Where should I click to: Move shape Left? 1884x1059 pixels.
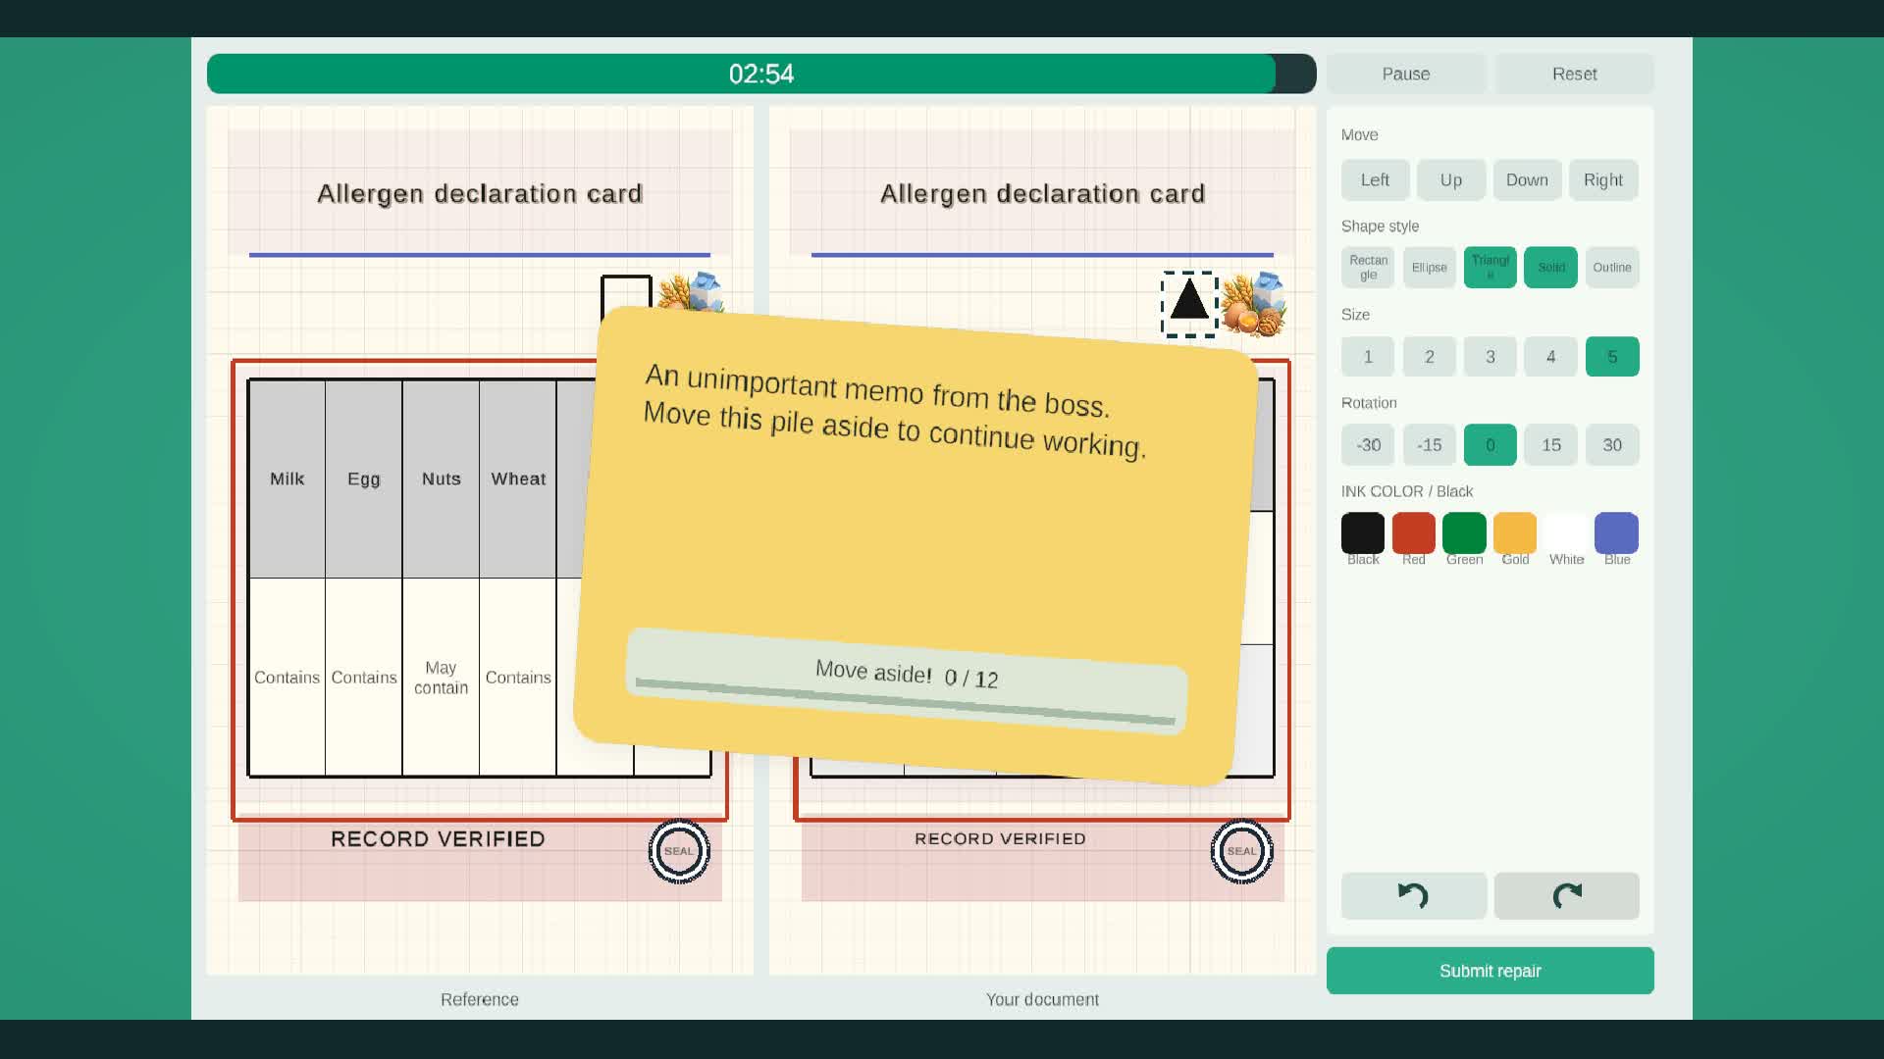[x=1375, y=180]
